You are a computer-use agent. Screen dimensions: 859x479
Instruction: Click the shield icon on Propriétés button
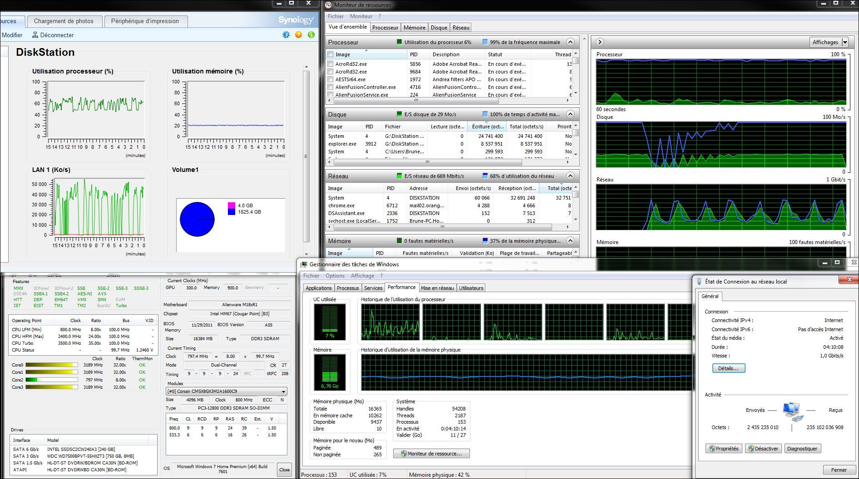(x=712, y=449)
